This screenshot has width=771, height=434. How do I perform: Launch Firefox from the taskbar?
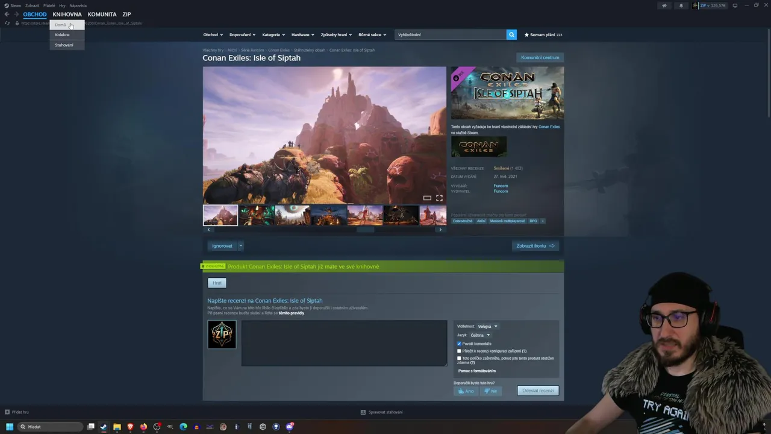click(143, 427)
